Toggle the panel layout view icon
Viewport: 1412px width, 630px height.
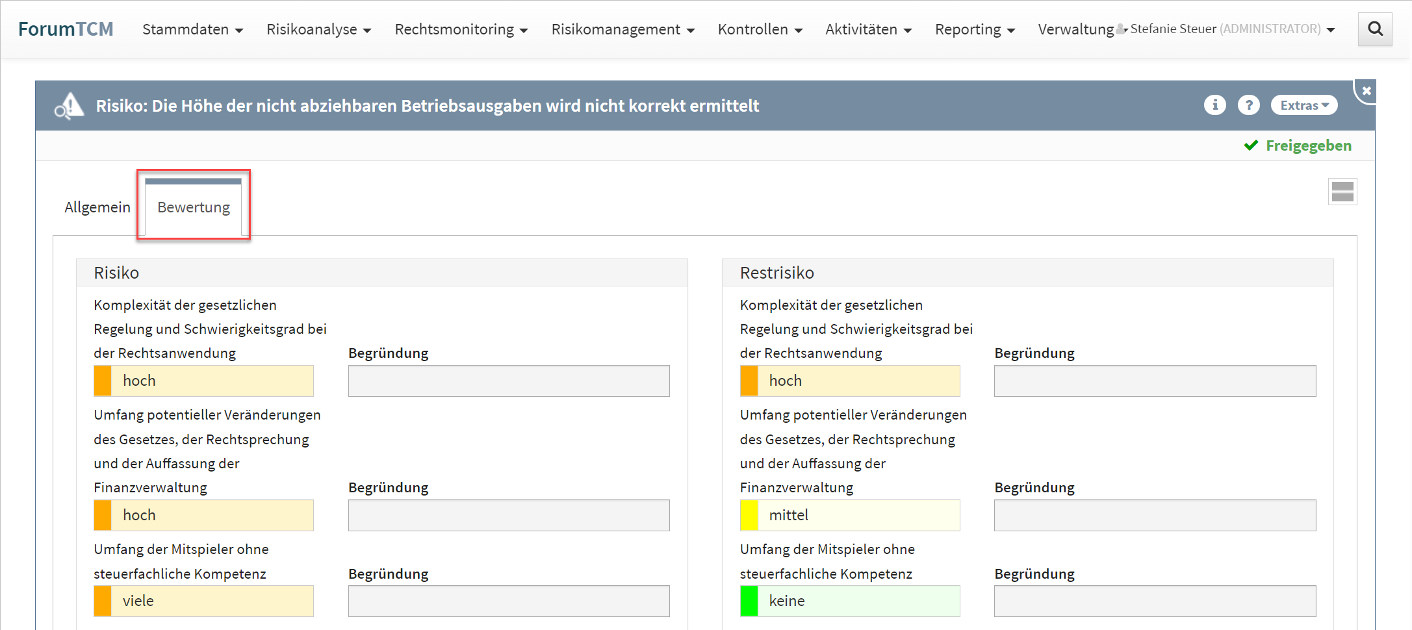(x=1342, y=192)
